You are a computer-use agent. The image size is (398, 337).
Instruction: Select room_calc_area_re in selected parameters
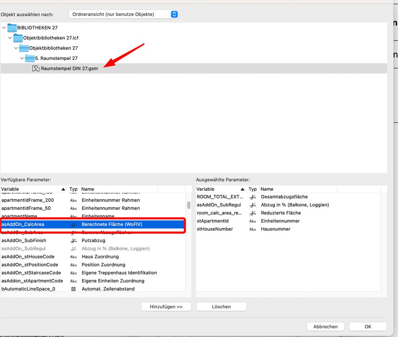click(288, 213)
